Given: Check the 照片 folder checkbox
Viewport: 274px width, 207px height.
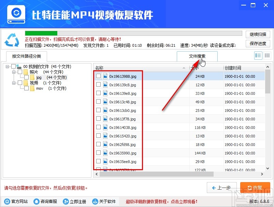Looking at the screenshot, I should (x=20, y=72).
